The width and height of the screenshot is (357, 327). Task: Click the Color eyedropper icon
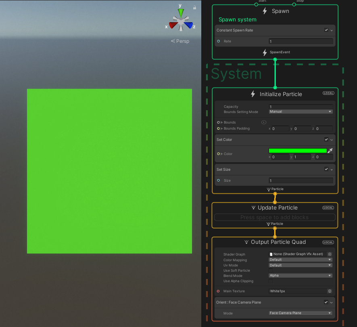tap(330, 151)
